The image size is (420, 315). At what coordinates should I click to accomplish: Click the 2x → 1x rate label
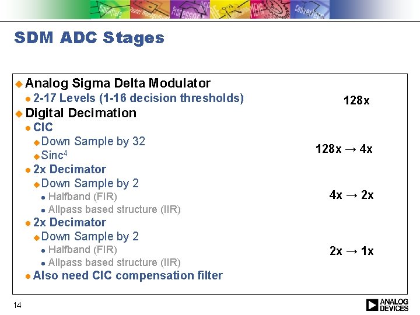(351, 251)
